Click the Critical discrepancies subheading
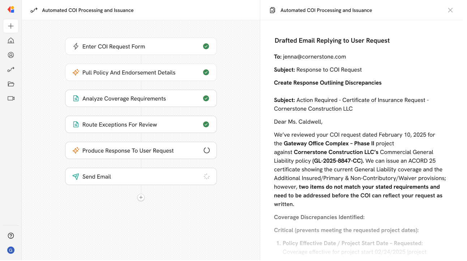This screenshot has height=261, width=467. tap(346, 230)
